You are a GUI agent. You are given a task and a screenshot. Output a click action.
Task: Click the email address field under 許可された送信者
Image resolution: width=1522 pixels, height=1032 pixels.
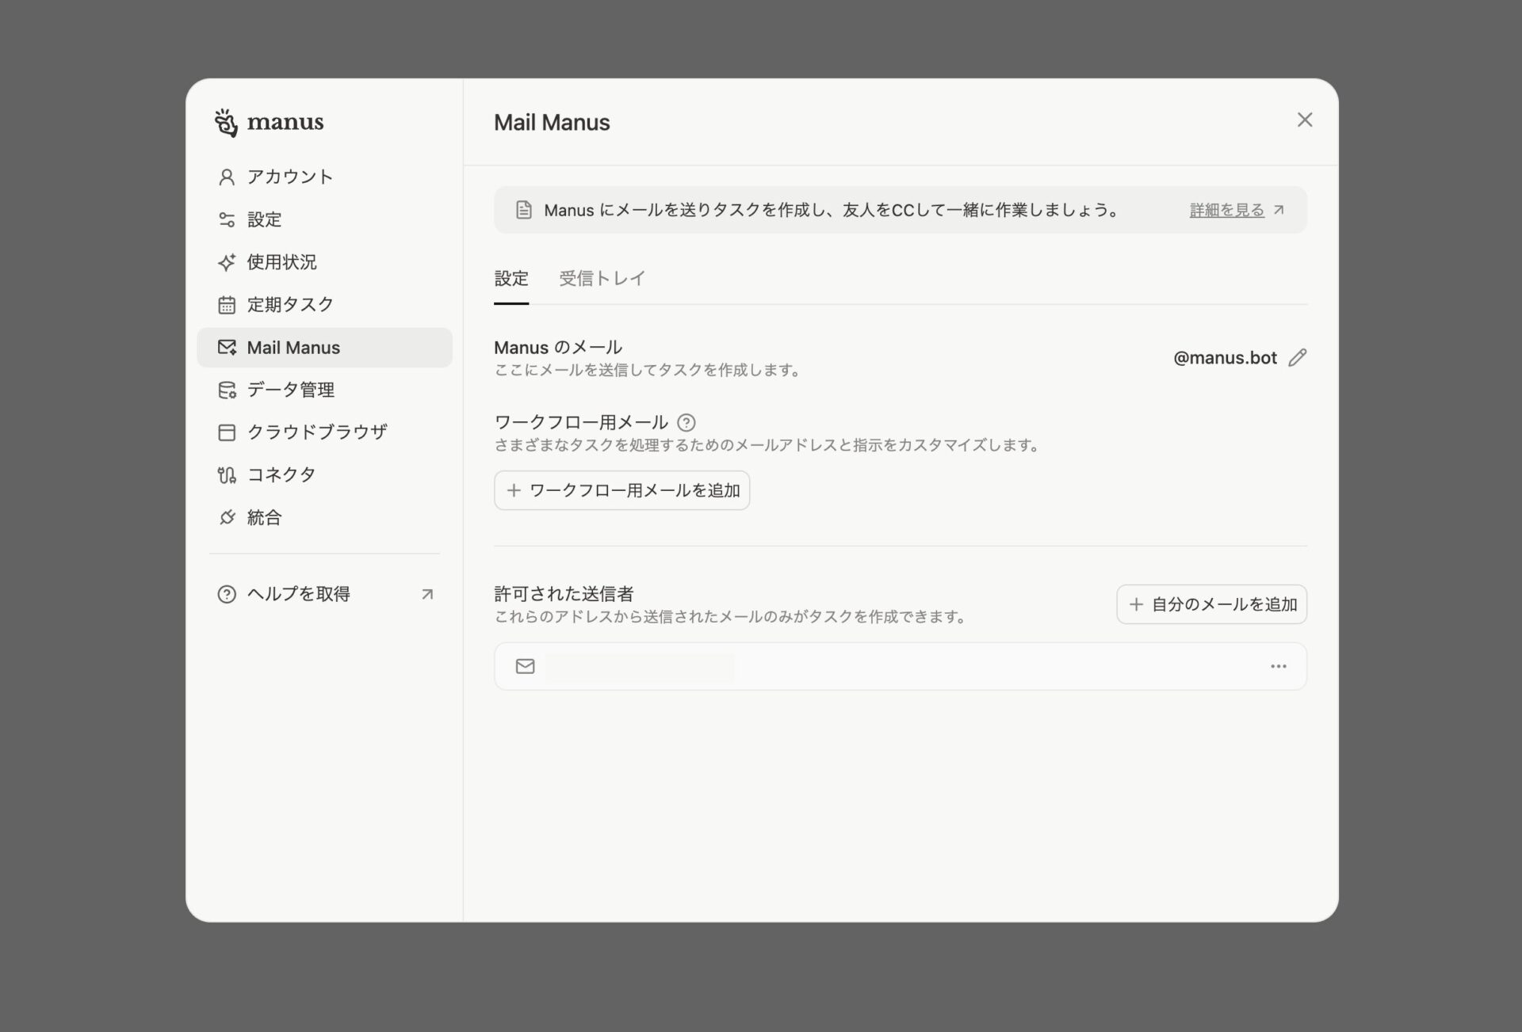pyautogui.click(x=640, y=666)
